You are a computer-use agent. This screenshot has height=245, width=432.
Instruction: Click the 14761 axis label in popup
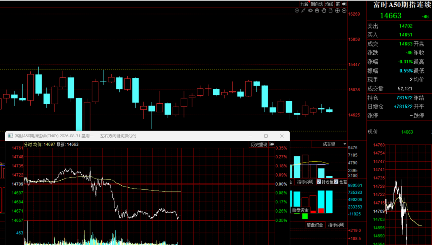tap(18, 148)
